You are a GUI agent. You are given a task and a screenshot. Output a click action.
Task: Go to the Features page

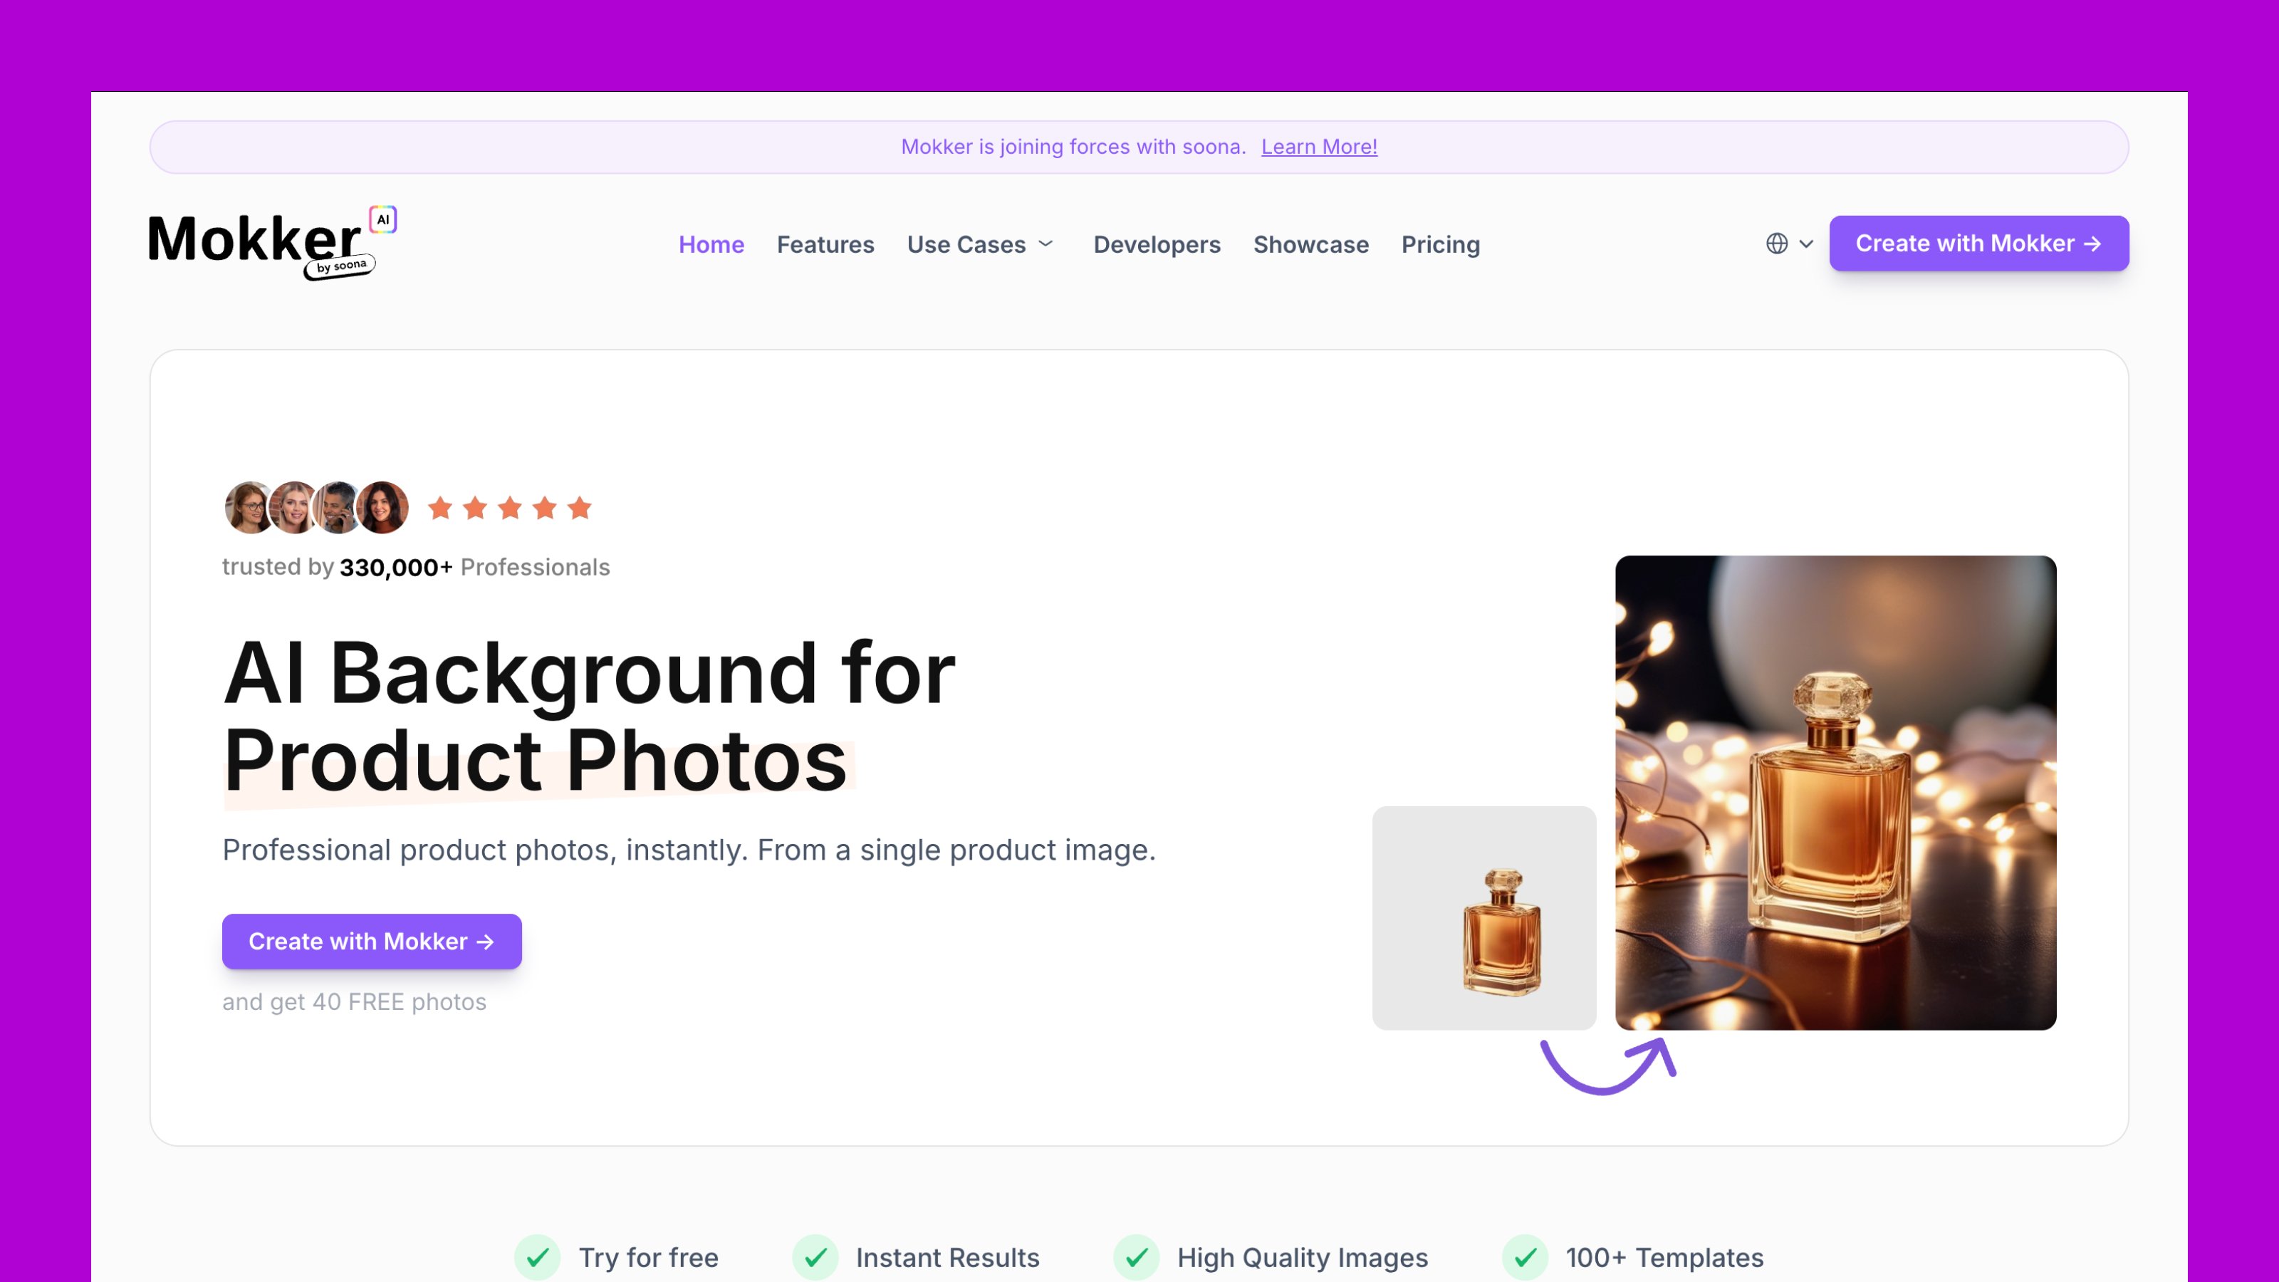click(x=825, y=244)
